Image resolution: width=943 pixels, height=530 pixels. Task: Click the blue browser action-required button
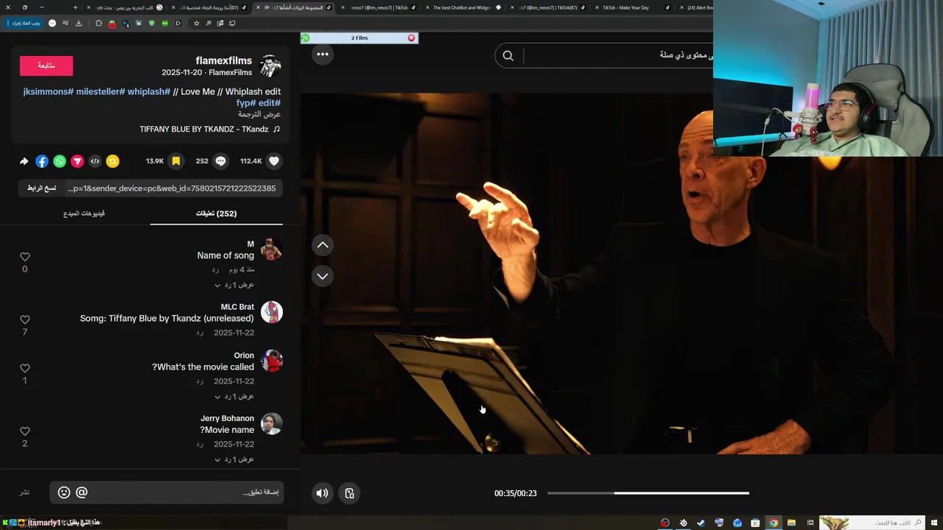23,23
